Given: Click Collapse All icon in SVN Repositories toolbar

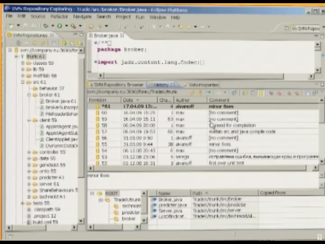Looking at the screenshot, I should tap(54, 43).
